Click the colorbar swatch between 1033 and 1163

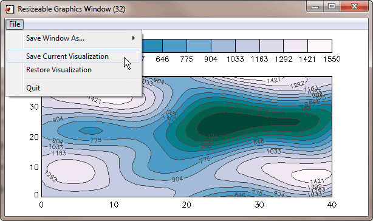(247, 46)
